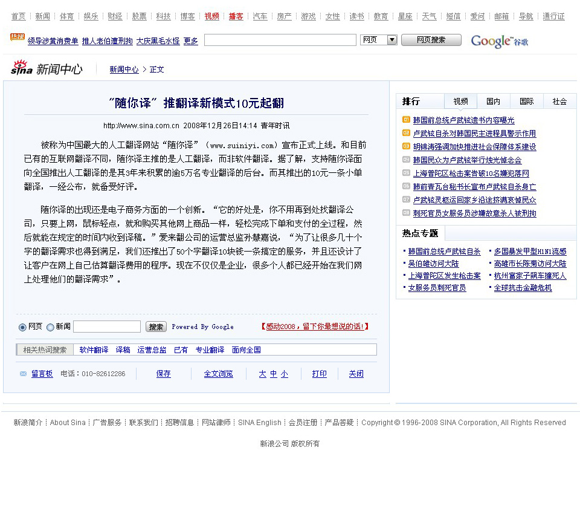580x514 pixels.
Task: Click the 网页搜索 button
Action: point(431,40)
